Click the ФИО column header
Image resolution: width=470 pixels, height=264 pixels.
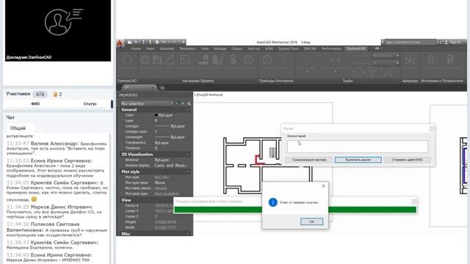(x=35, y=103)
